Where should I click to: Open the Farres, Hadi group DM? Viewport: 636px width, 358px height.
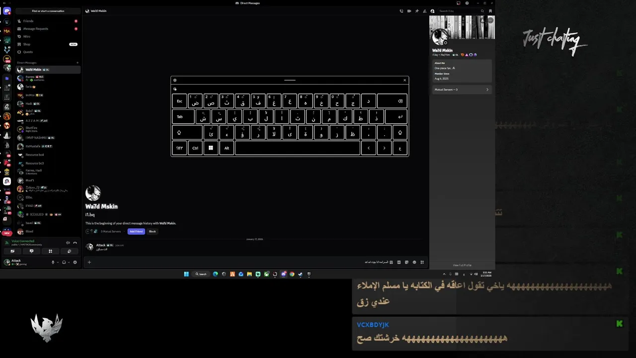(48, 172)
